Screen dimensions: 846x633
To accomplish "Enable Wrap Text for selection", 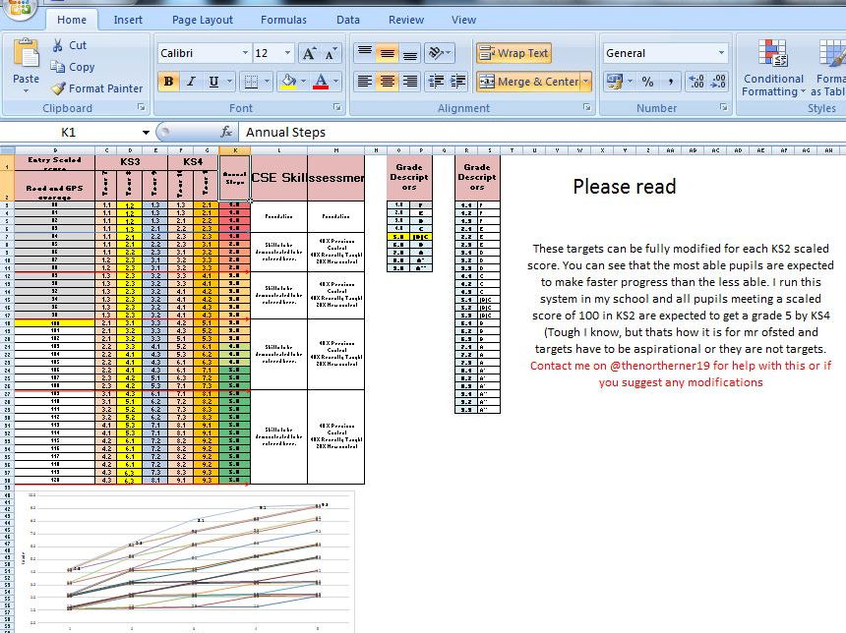I will pyautogui.click(x=513, y=53).
